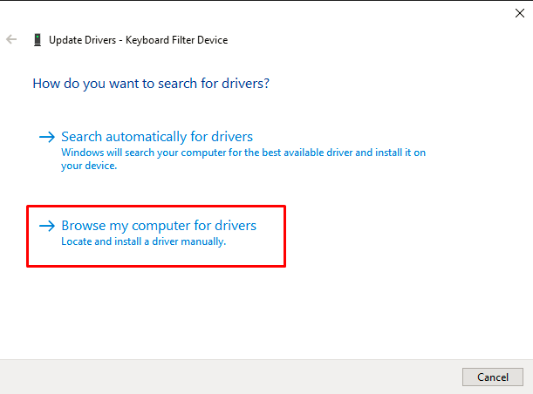Click the 'Locate and install a driver manually.' text

pos(143,241)
